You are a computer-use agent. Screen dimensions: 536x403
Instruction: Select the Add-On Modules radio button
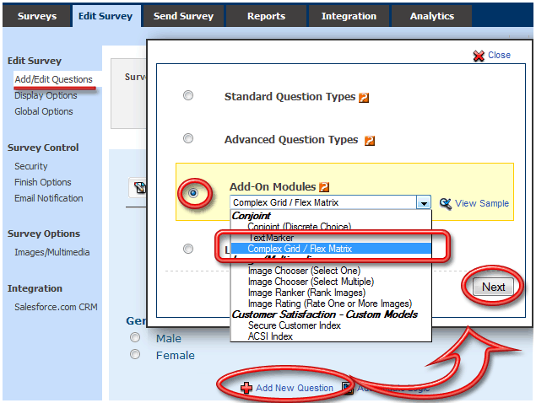tap(193, 193)
